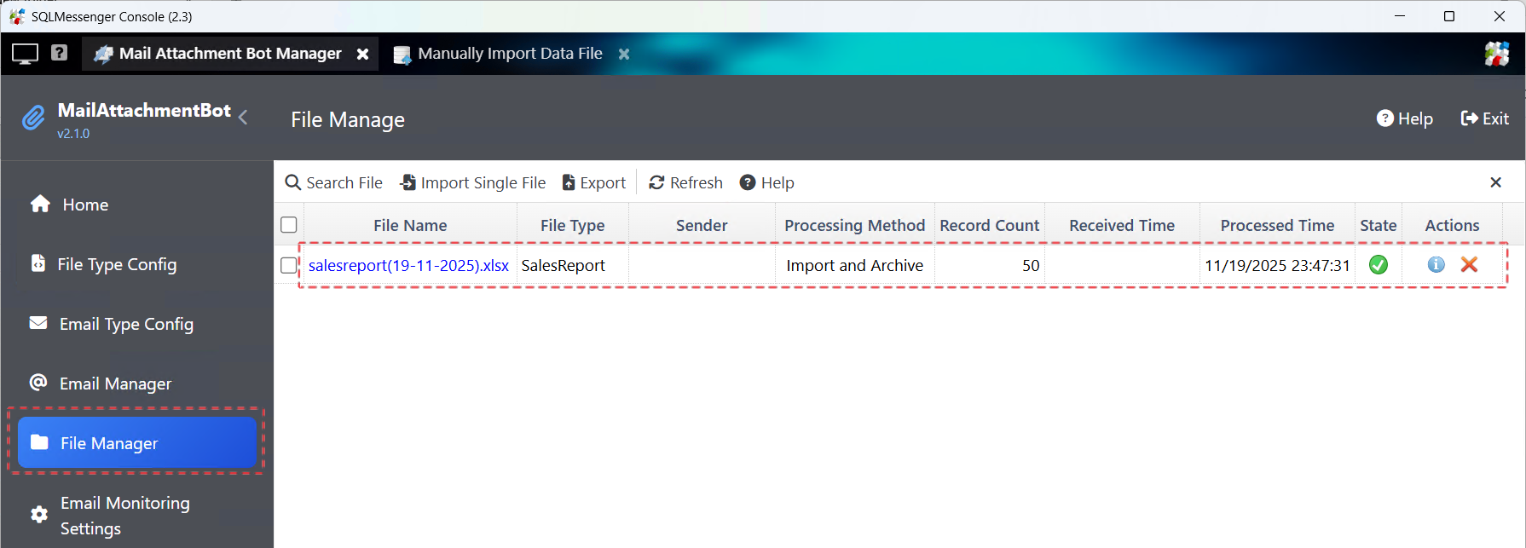Click Exit in the header
This screenshot has height=548, width=1526.
point(1484,118)
